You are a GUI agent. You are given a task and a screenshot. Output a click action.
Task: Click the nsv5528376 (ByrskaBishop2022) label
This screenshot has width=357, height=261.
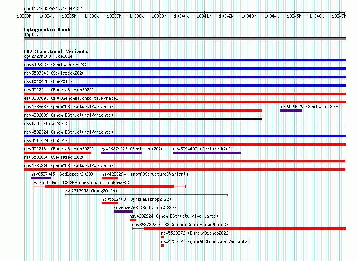[196, 233]
